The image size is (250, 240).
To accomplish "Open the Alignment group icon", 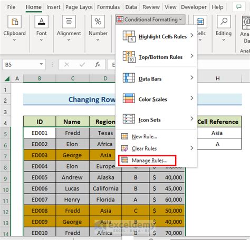I will point(69,22).
